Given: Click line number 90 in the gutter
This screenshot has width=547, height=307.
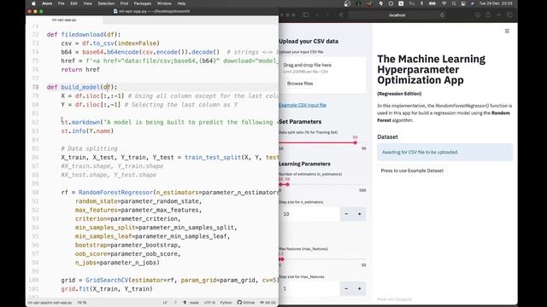Looking at the screenshot, I should [35, 192].
